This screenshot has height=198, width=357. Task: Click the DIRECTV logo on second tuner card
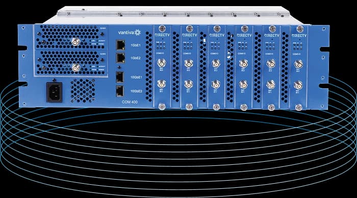coord(189,35)
